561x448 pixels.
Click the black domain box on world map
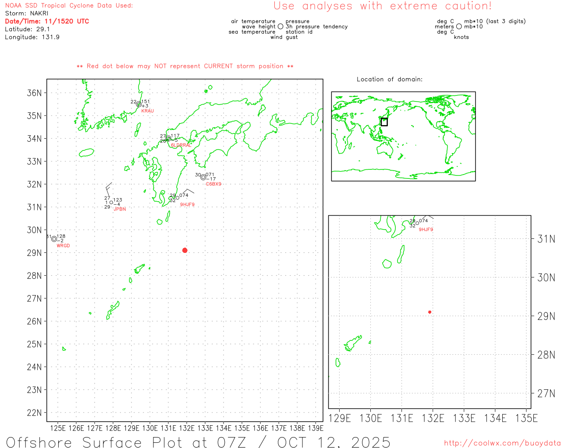pyautogui.click(x=384, y=122)
